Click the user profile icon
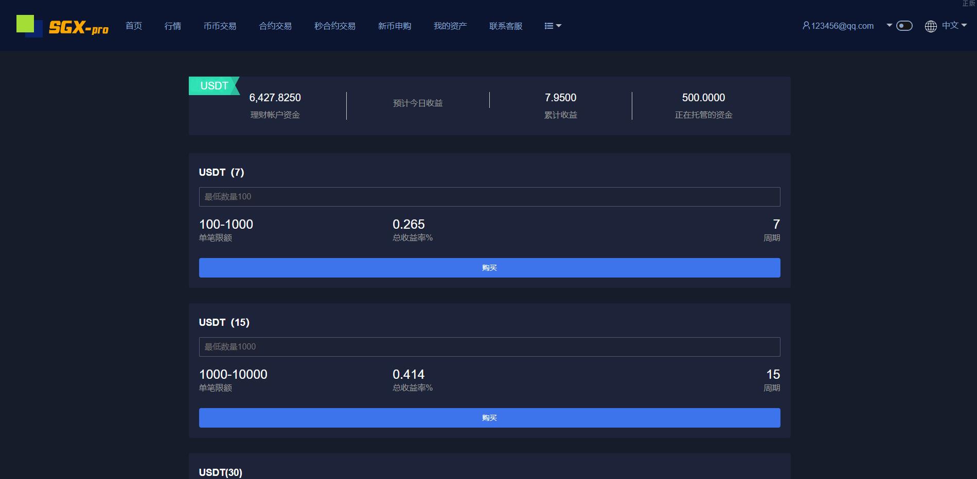The height and width of the screenshot is (479, 977). pos(806,25)
